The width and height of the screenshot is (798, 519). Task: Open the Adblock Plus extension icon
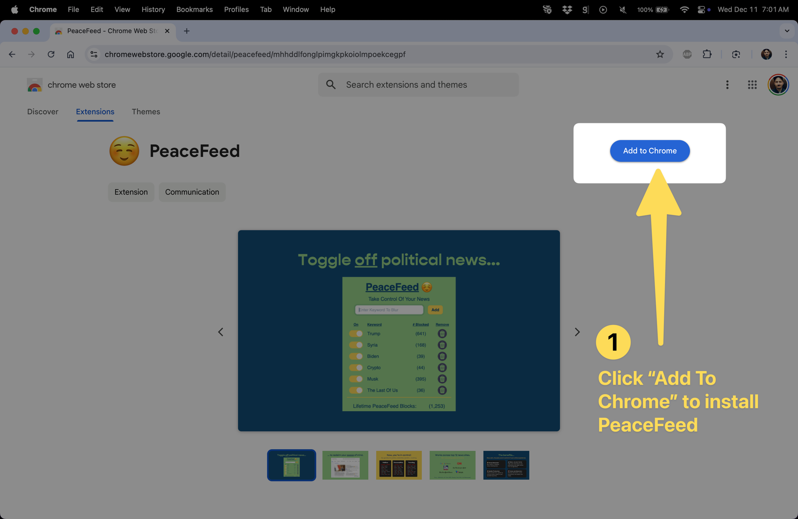click(x=687, y=54)
